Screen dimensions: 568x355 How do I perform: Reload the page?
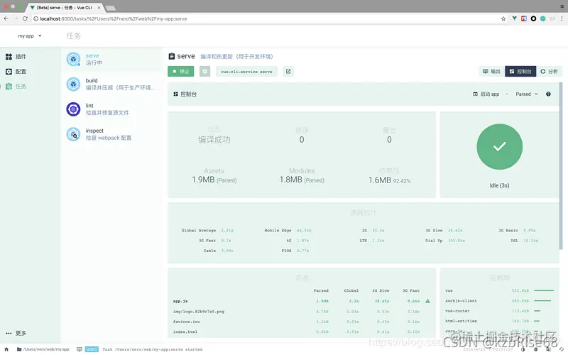pyautogui.click(x=25, y=18)
